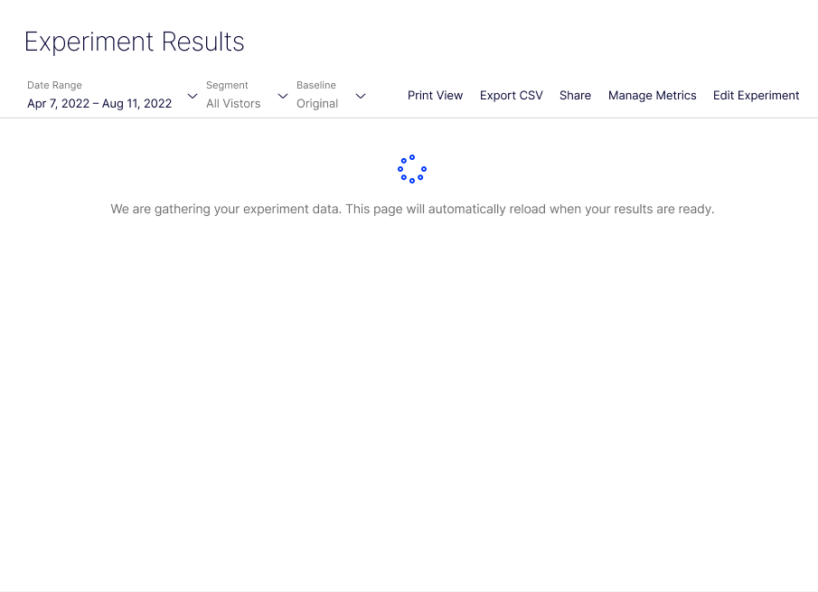Click the word CSV in Export CSV
The width and height of the screenshot is (818, 592).
click(x=531, y=96)
